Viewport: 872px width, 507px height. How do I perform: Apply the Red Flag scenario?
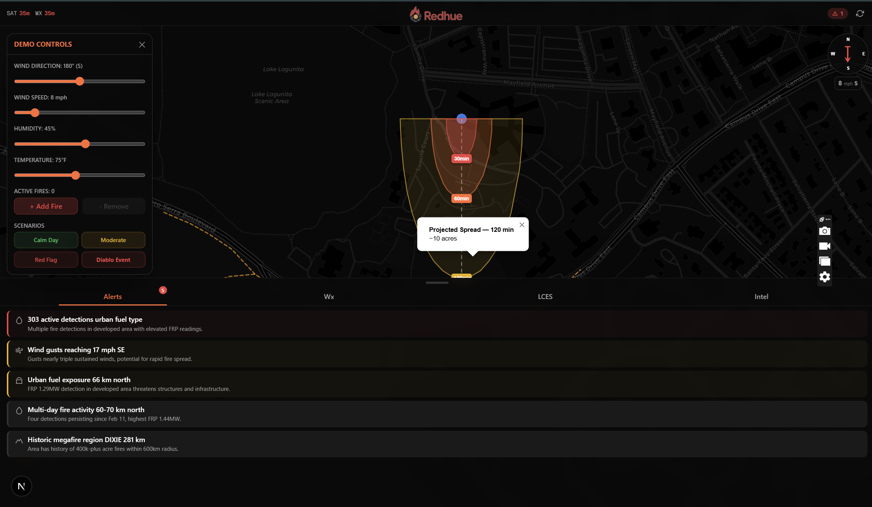[x=46, y=260]
